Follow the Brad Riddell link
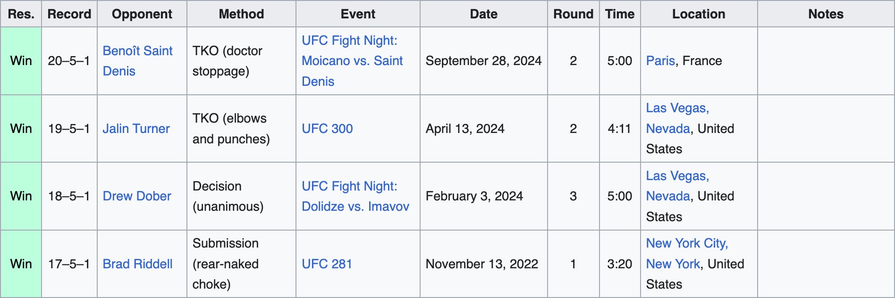Viewport: 895px width, 298px height. pos(137,264)
